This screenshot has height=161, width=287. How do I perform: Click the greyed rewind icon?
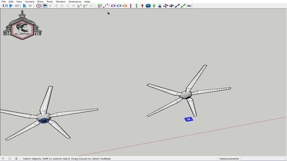click(x=17, y=6)
